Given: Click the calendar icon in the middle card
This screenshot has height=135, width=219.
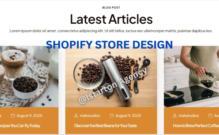Looking at the screenshot, I should click(111, 115).
